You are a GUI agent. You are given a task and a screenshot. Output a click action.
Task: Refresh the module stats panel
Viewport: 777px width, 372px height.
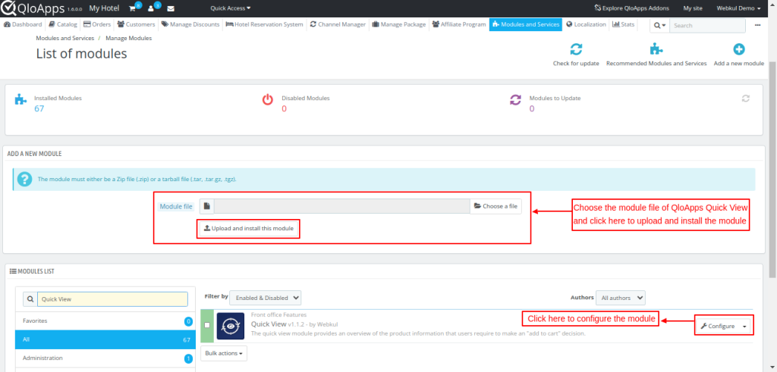tap(745, 98)
